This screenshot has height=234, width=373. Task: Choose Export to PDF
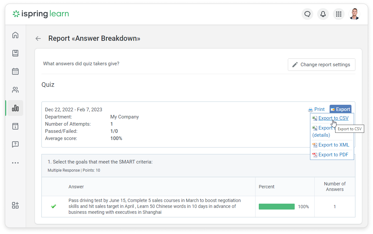pyautogui.click(x=333, y=155)
